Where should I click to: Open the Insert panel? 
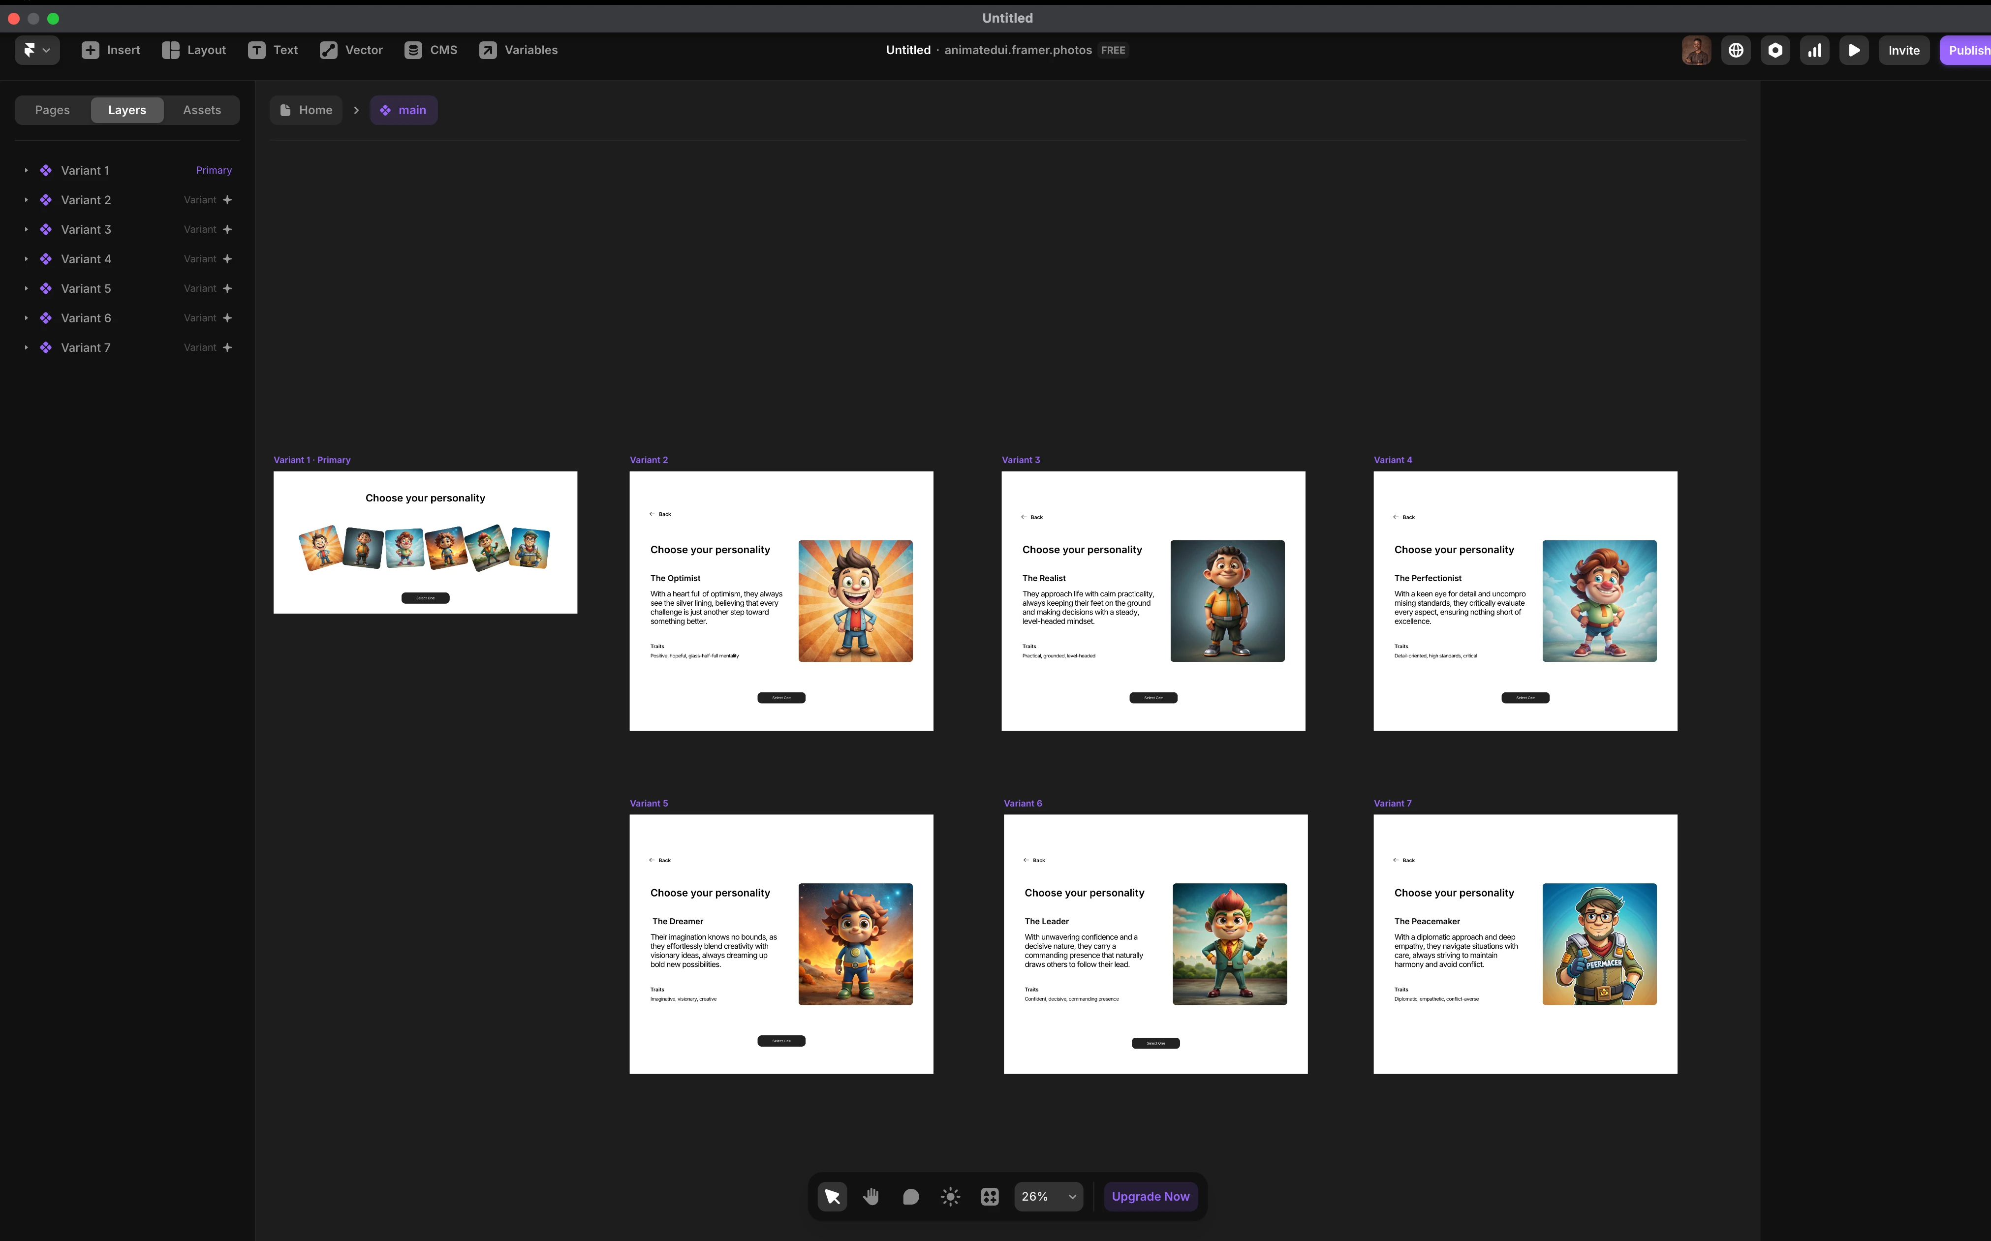[x=111, y=50]
